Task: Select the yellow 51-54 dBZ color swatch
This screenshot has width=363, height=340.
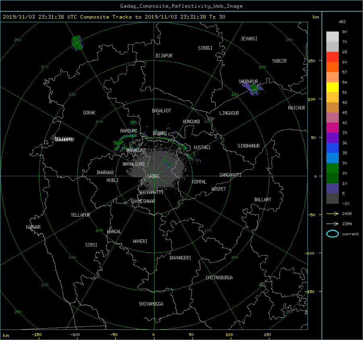Action: 332,87
